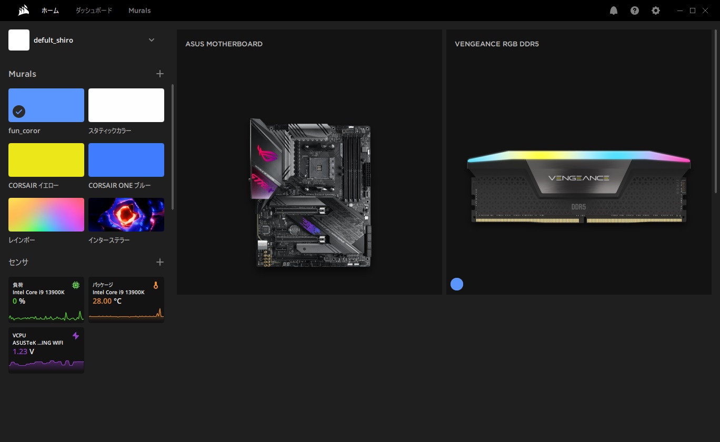Click the blue lighting color dot on VENGEANCE card
This screenshot has width=720, height=442.
click(x=457, y=284)
